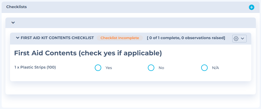Open the dropdown arrow beside the gear
261x109 pixels.
(243, 39)
